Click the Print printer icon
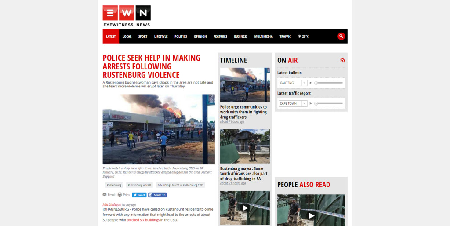 (120, 195)
